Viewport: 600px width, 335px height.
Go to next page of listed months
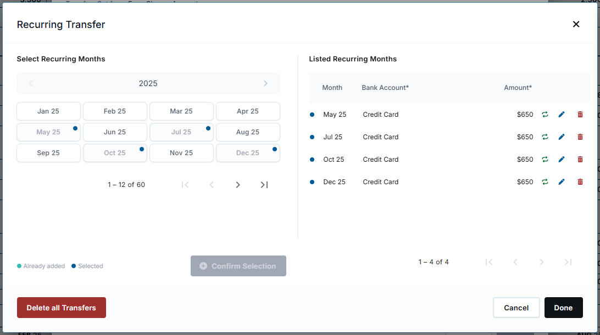coord(541,262)
